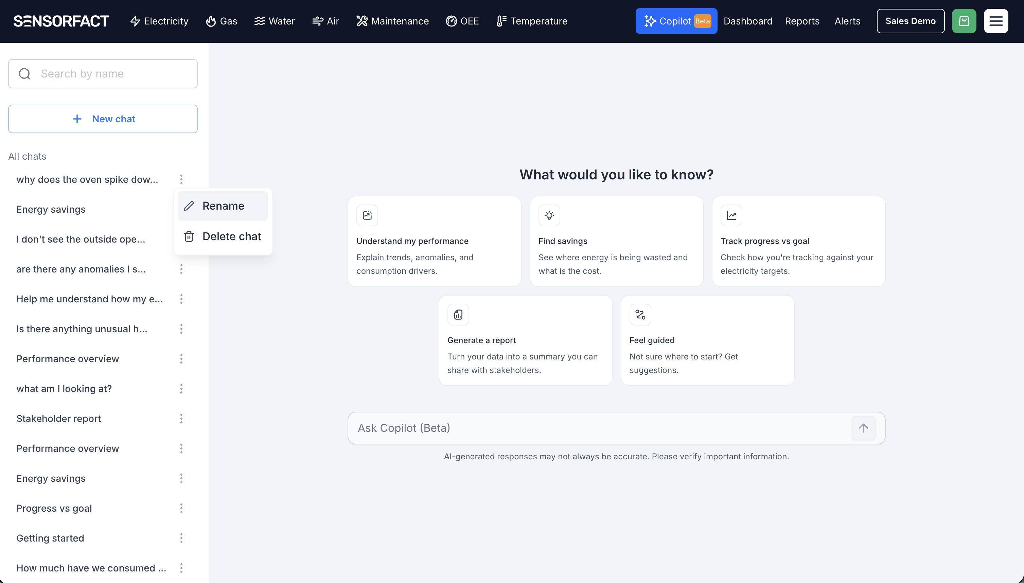Click the Generate a report card icon

[458, 315]
